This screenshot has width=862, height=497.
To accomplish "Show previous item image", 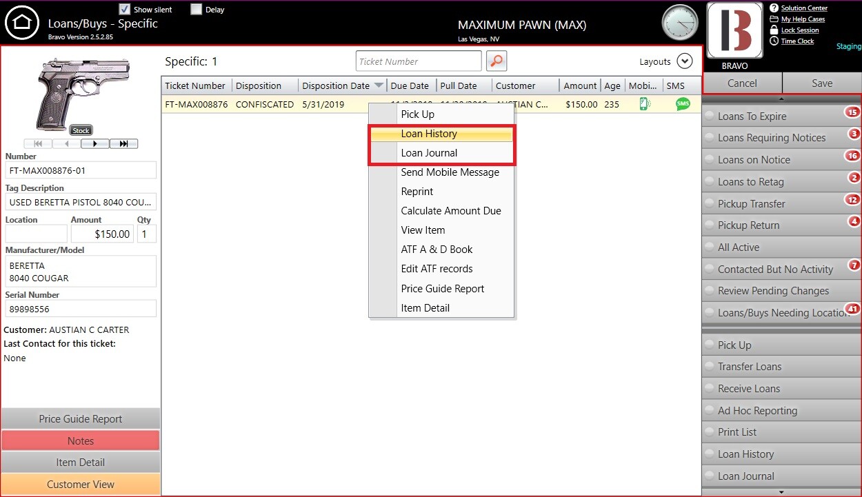I will 67,143.
